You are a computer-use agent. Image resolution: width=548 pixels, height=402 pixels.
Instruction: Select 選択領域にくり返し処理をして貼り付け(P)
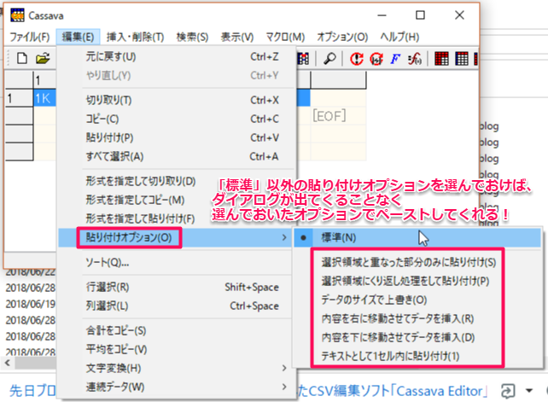point(417,282)
